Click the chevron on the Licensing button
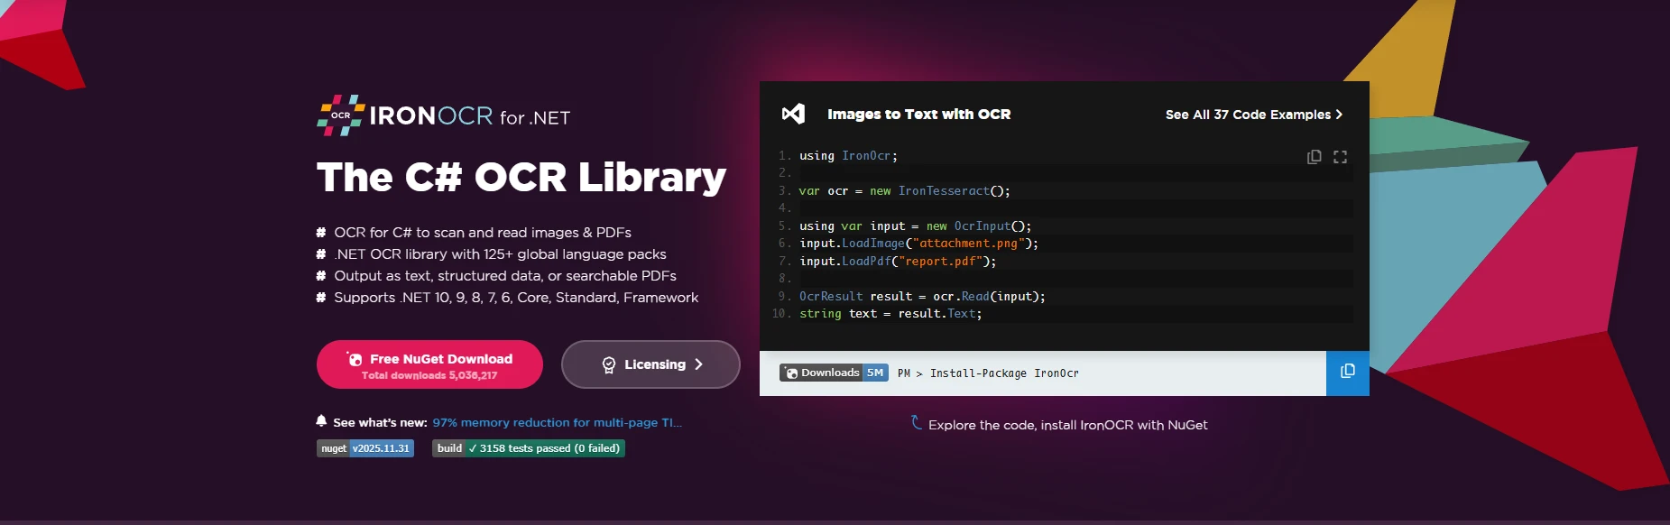1670x525 pixels. 698,364
